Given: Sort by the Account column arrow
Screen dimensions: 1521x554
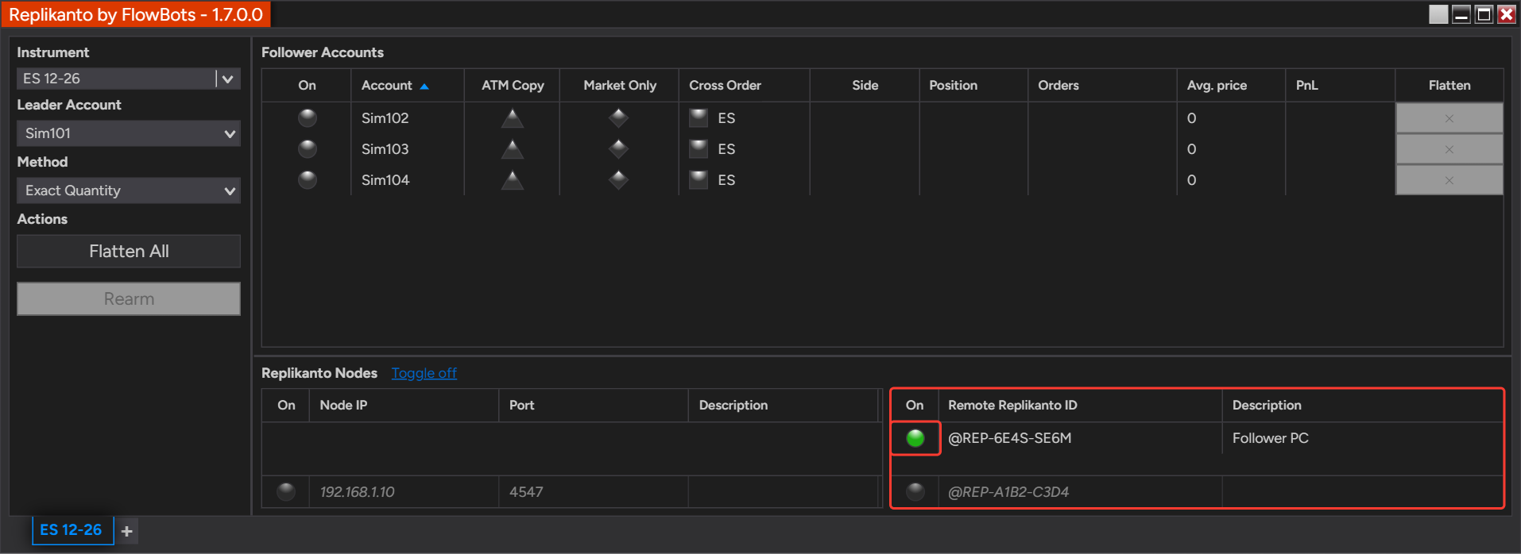Looking at the screenshot, I should (424, 86).
